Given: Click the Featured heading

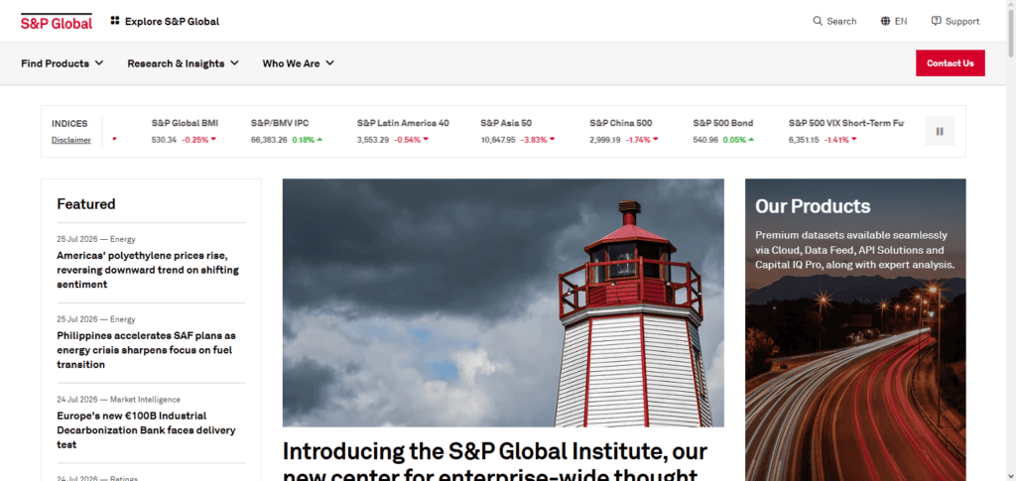Looking at the screenshot, I should tap(86, 204).
